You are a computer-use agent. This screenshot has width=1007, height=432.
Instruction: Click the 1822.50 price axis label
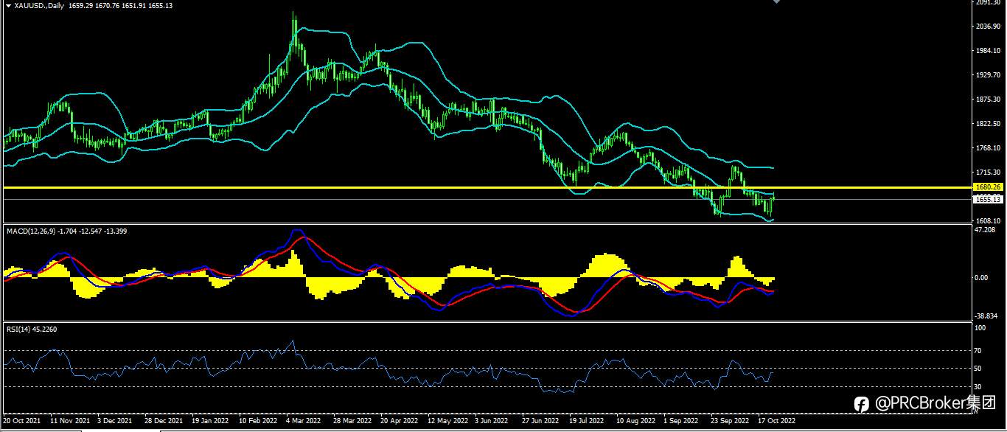987,123
